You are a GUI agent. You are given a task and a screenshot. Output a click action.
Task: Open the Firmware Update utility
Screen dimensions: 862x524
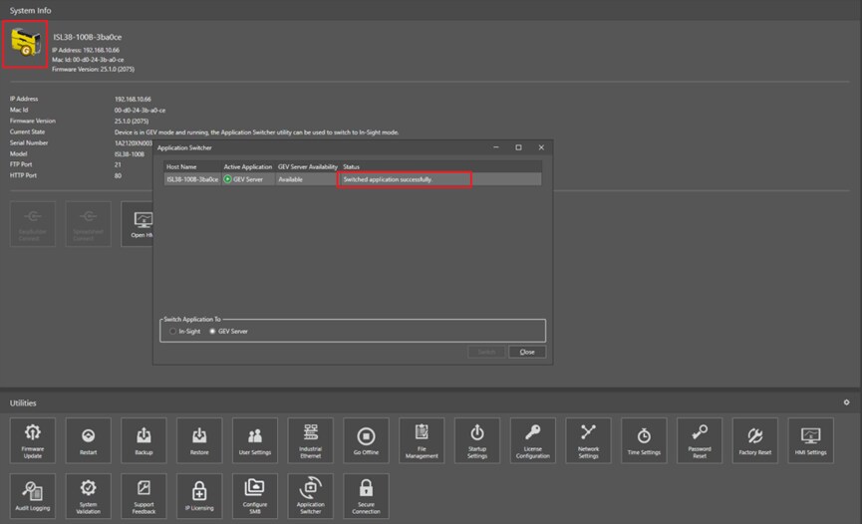tap(33, 440)
